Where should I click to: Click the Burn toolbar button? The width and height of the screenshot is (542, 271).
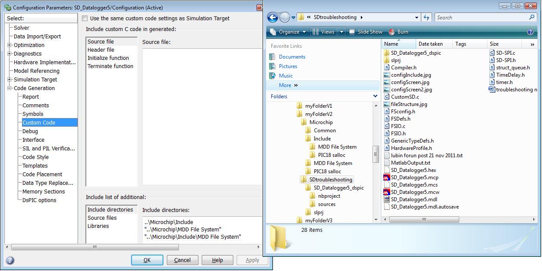click(398, 32)
